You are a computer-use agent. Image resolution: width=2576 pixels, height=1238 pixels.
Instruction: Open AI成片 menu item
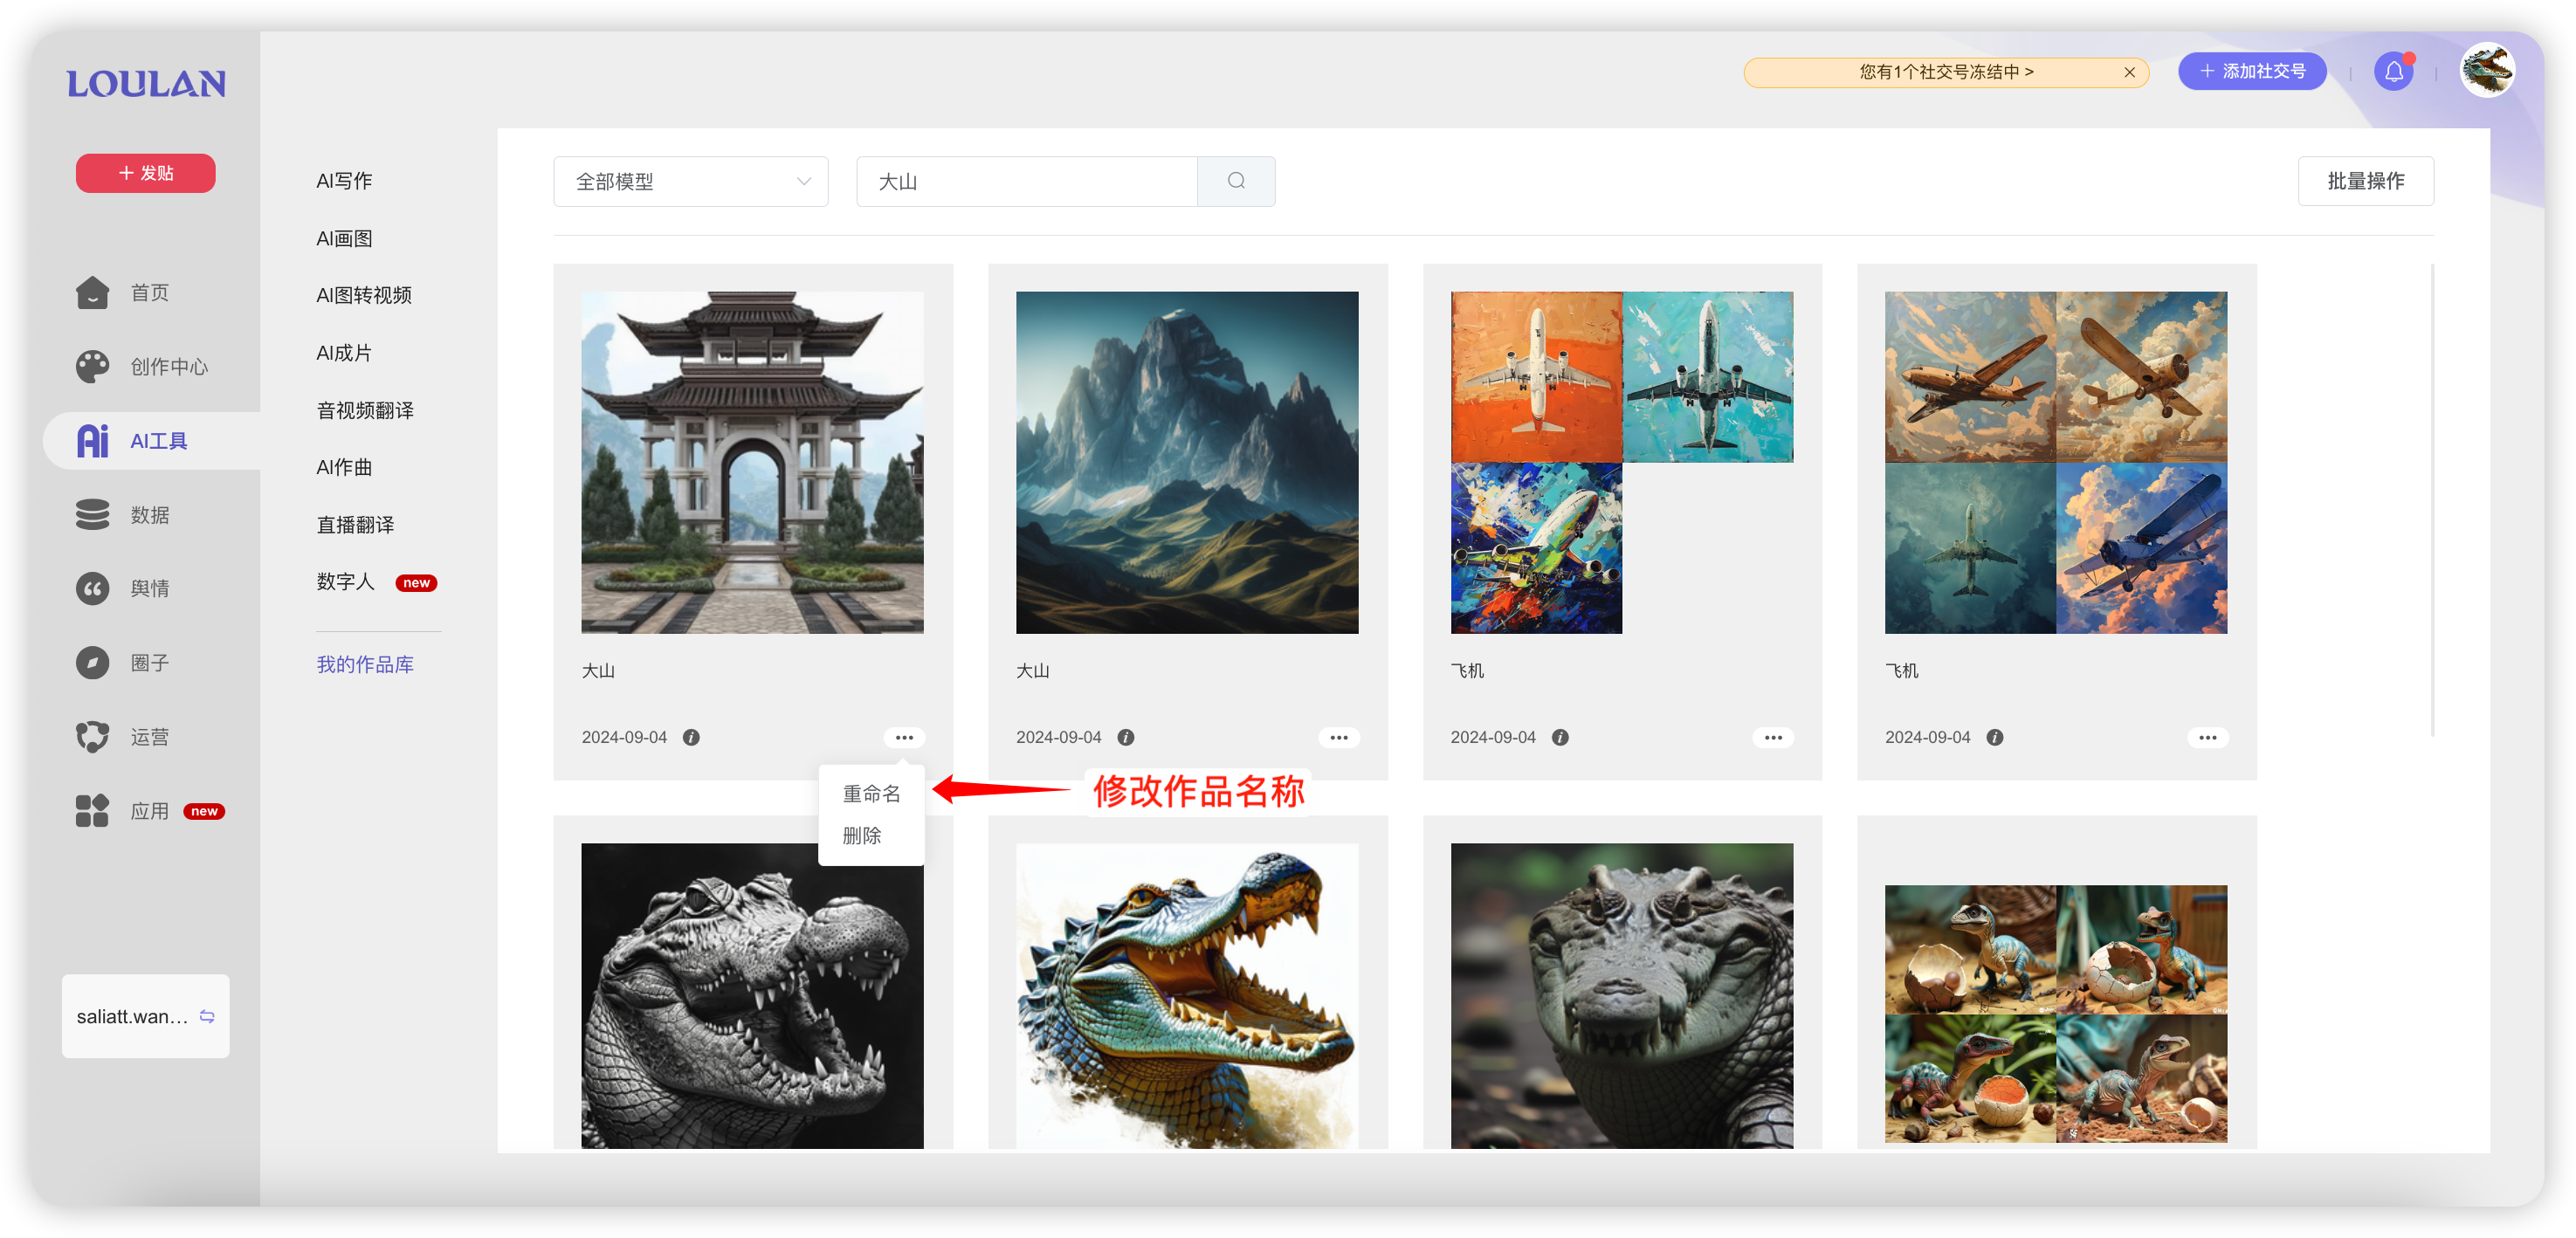coord(344,353)
